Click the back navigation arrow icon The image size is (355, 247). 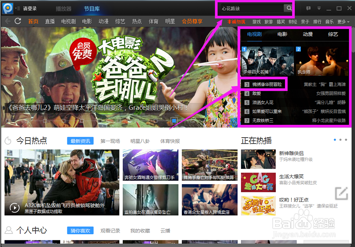tap(7, 21)
